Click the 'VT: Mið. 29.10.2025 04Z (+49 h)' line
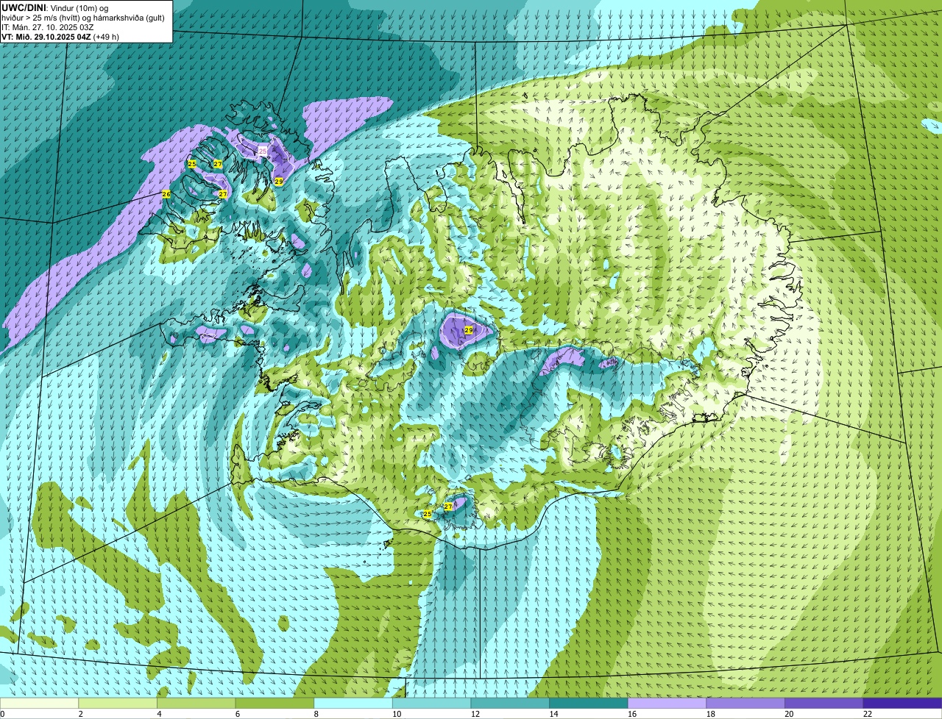The height and width of the screenshot is (719, 942). click(x=60, y=36)
